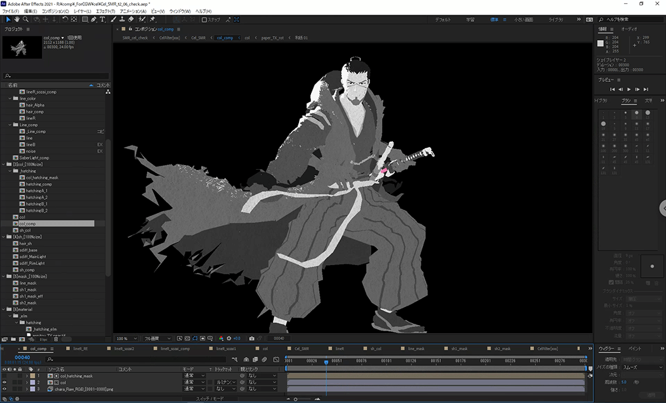The width and height of the screenshot is (666, 403).
Task: Expand layer 2 col properties
Action: pos(27,382)
